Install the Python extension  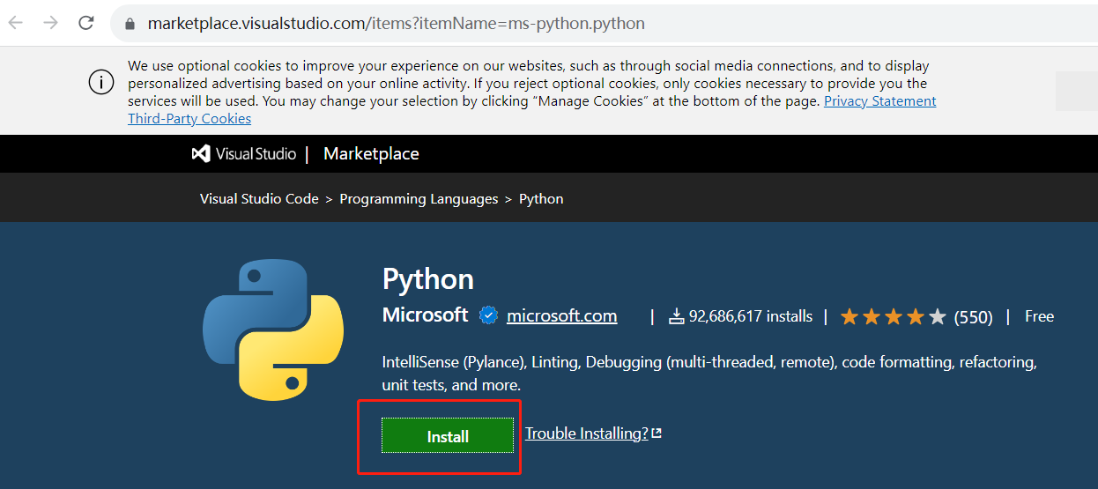pos(448,436)
